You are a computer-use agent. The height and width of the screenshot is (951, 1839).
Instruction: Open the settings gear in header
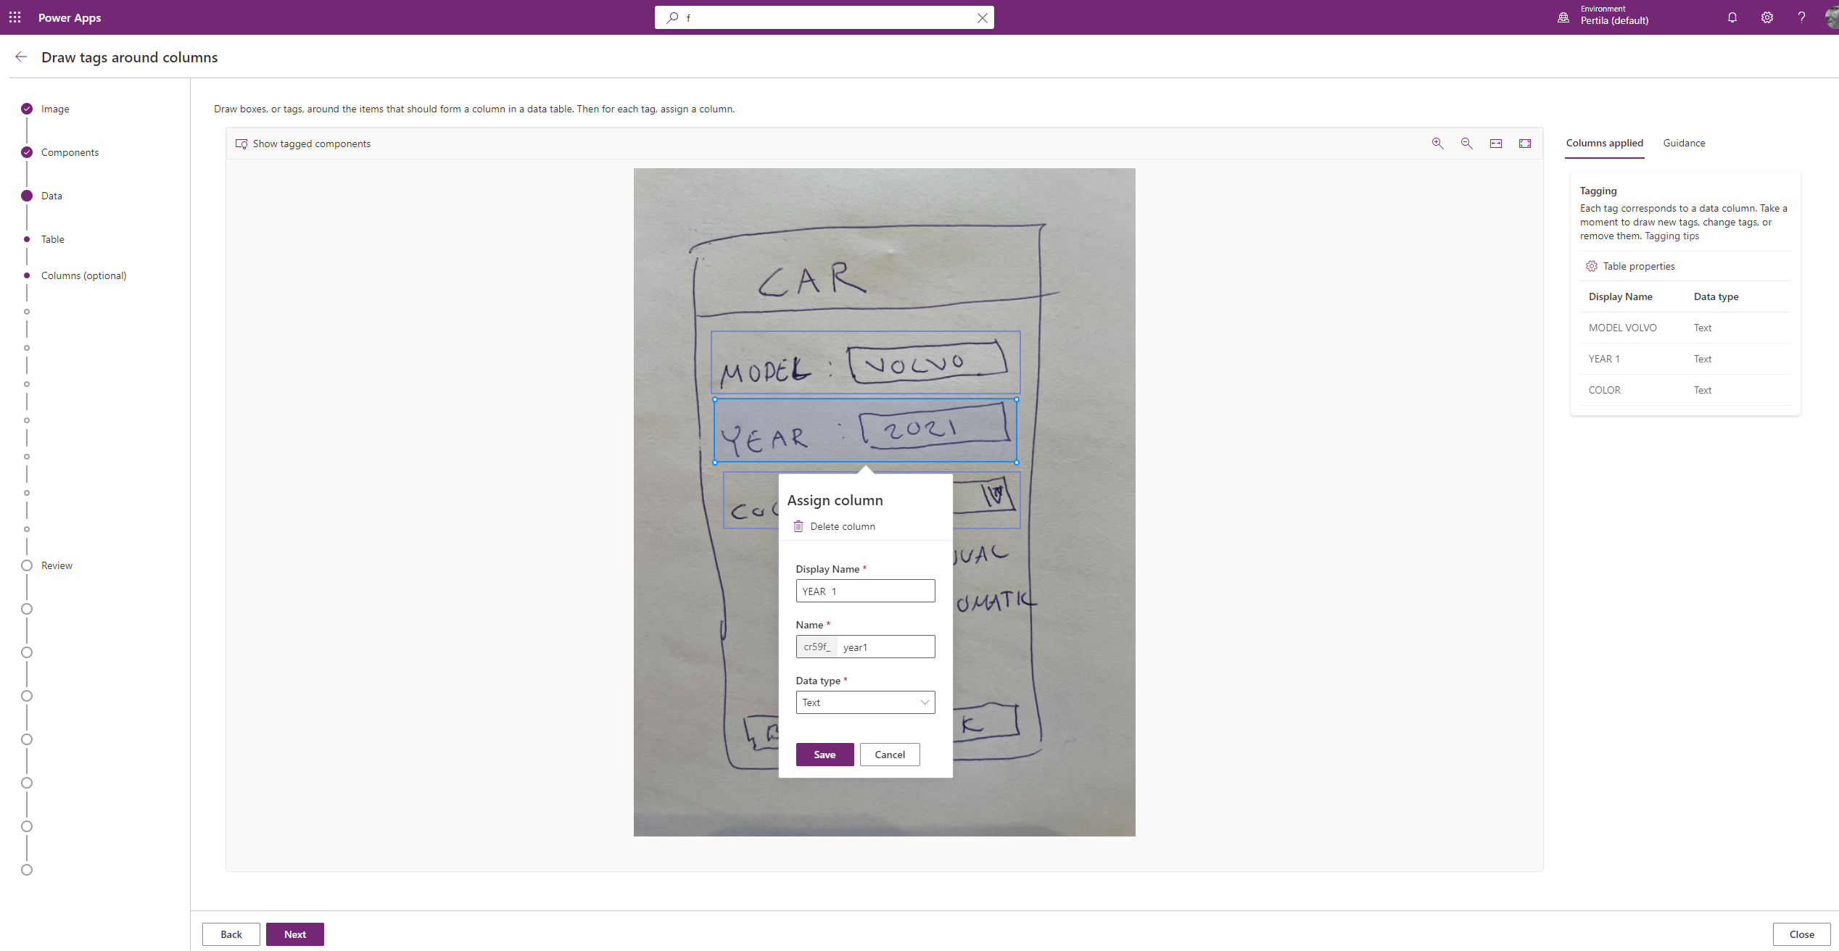tap(1767, 17)
